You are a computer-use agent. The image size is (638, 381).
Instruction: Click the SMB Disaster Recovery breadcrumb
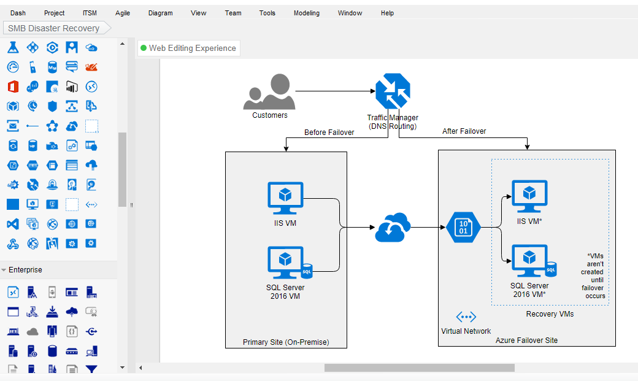click(x=54, y=28)
